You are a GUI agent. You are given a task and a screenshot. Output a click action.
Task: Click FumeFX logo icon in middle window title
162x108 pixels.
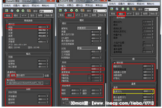(x=58, y=1)
